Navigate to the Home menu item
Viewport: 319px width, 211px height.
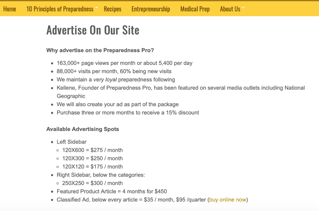pos(10,9)
